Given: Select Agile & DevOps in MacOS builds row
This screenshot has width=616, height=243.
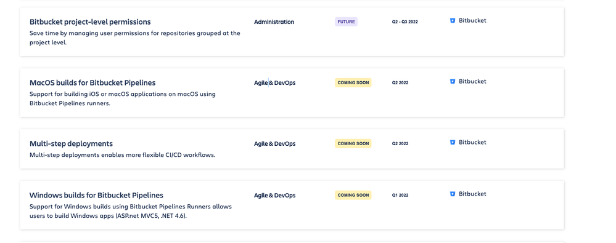Looking at the screenshot, I should click(274, 82).
